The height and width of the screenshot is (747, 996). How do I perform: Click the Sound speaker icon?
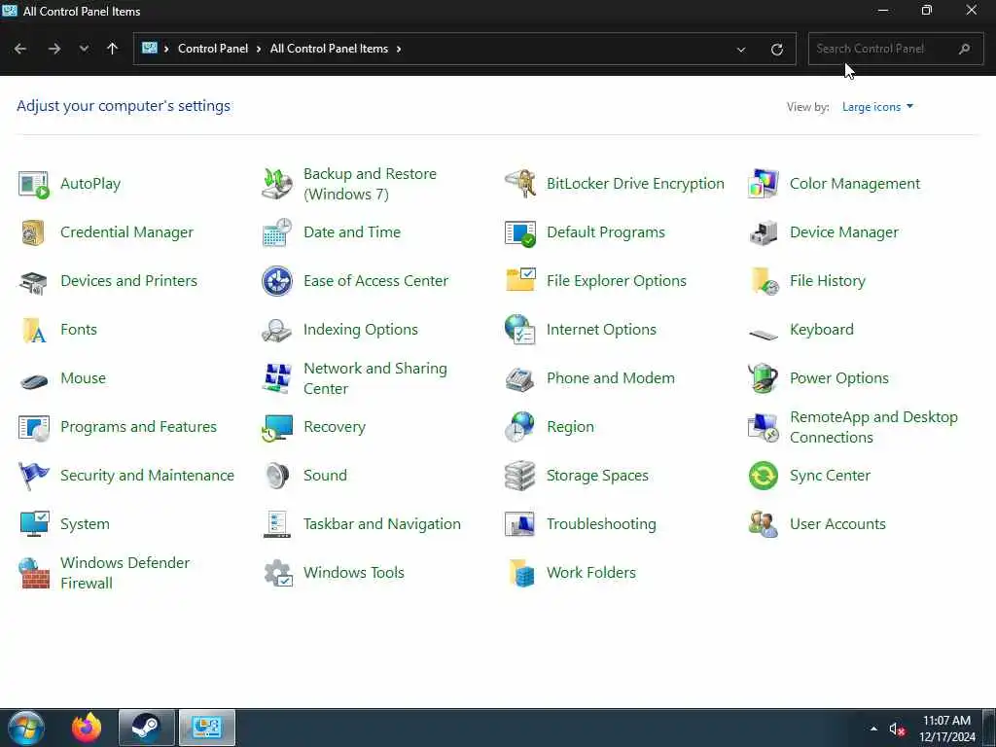[277, 476]
